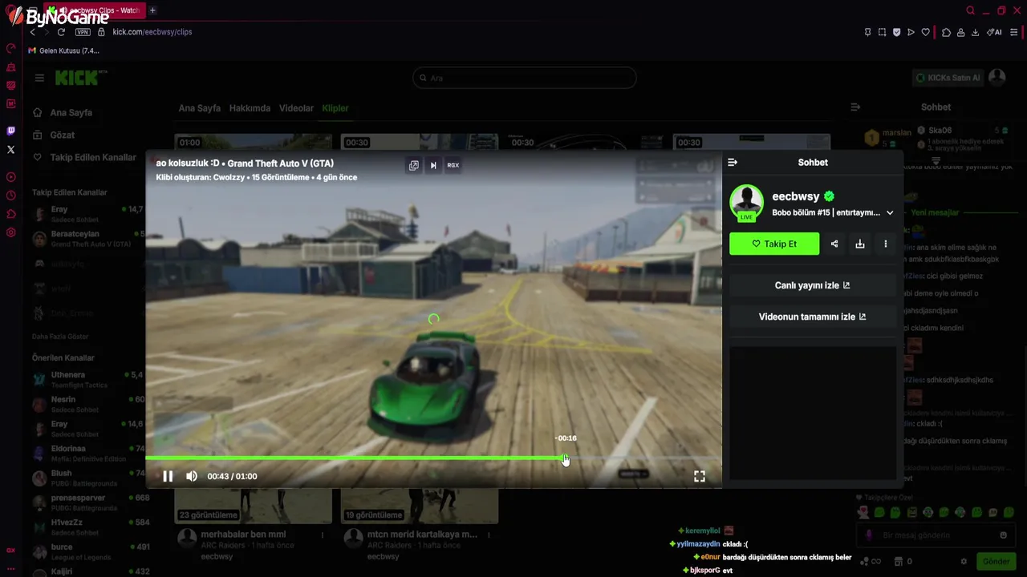The height and width of the screenshot is (577, 1027).
Task: Open chat settings gear icon
Action: [964, 562]
